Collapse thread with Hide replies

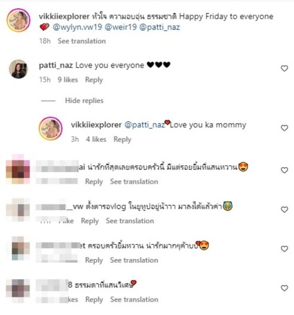point(84,101)
